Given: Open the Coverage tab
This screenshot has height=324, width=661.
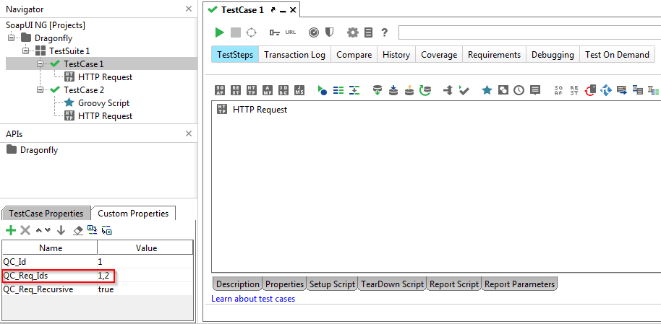Looking at the screenshot, I should pyautogui.click(x=439, y=55).
